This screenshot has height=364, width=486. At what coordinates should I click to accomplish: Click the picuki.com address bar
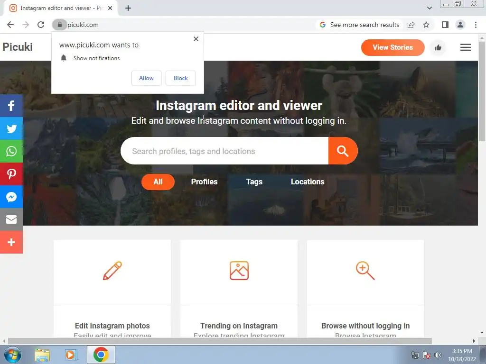point(186,25)
